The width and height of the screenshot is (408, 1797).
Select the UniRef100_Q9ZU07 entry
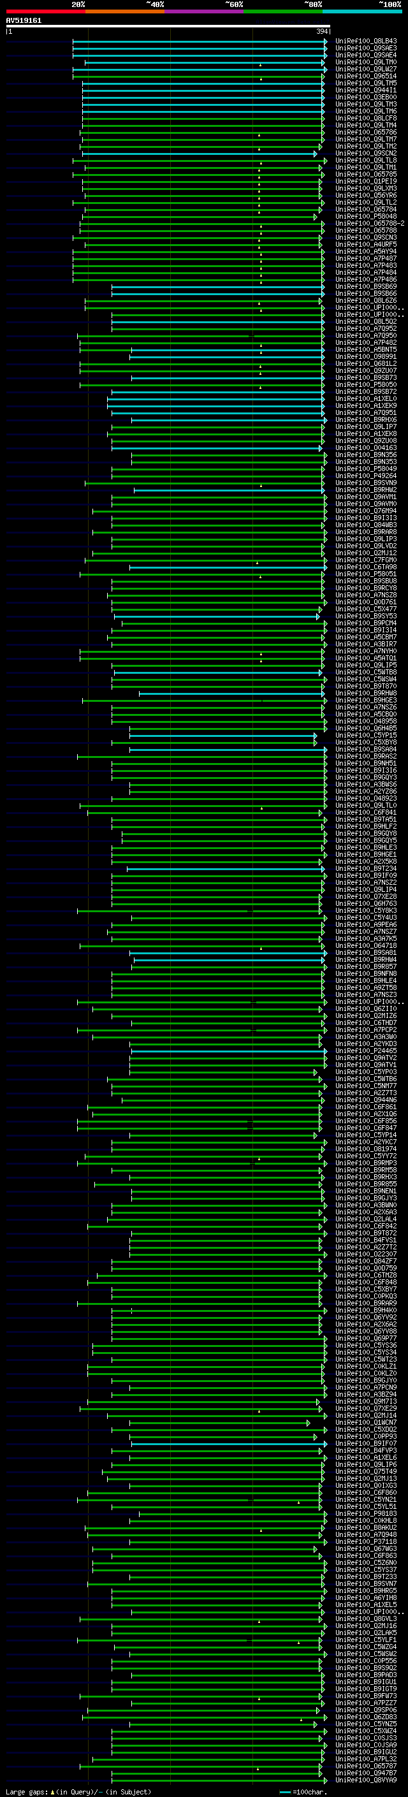(366, 370)
